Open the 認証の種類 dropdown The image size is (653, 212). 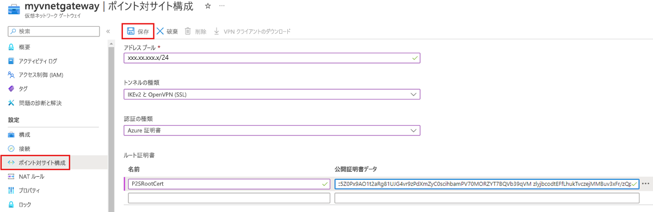coord(272,130)
